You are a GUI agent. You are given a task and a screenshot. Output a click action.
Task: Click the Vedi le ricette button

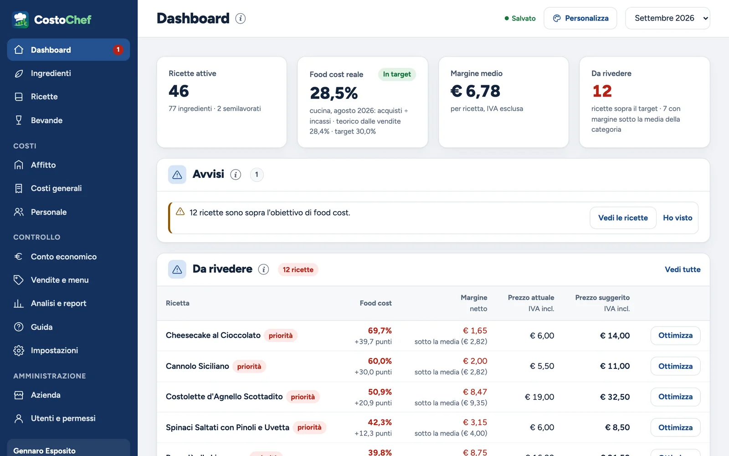pos(623,218)
